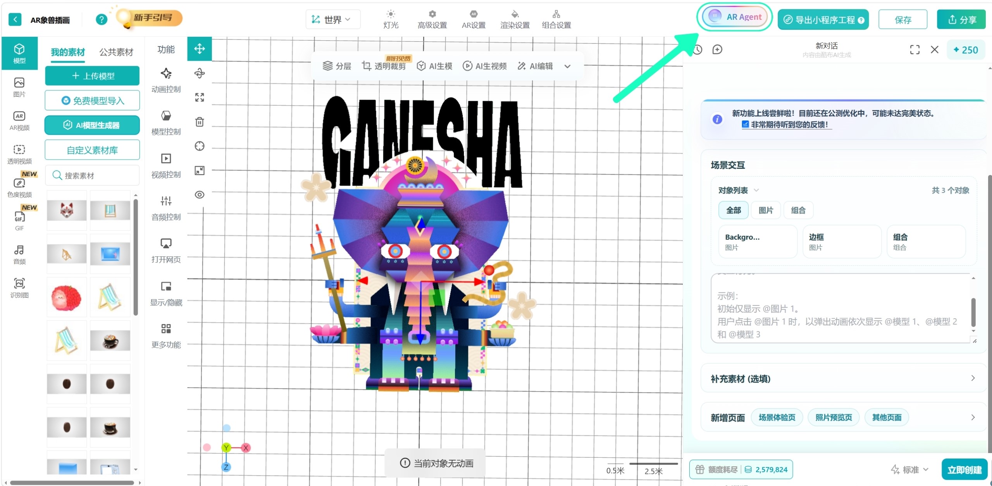The width and height of the screenshot is (992, 486).
Task: Select the rotate tool icon
Action: [200, 73]
